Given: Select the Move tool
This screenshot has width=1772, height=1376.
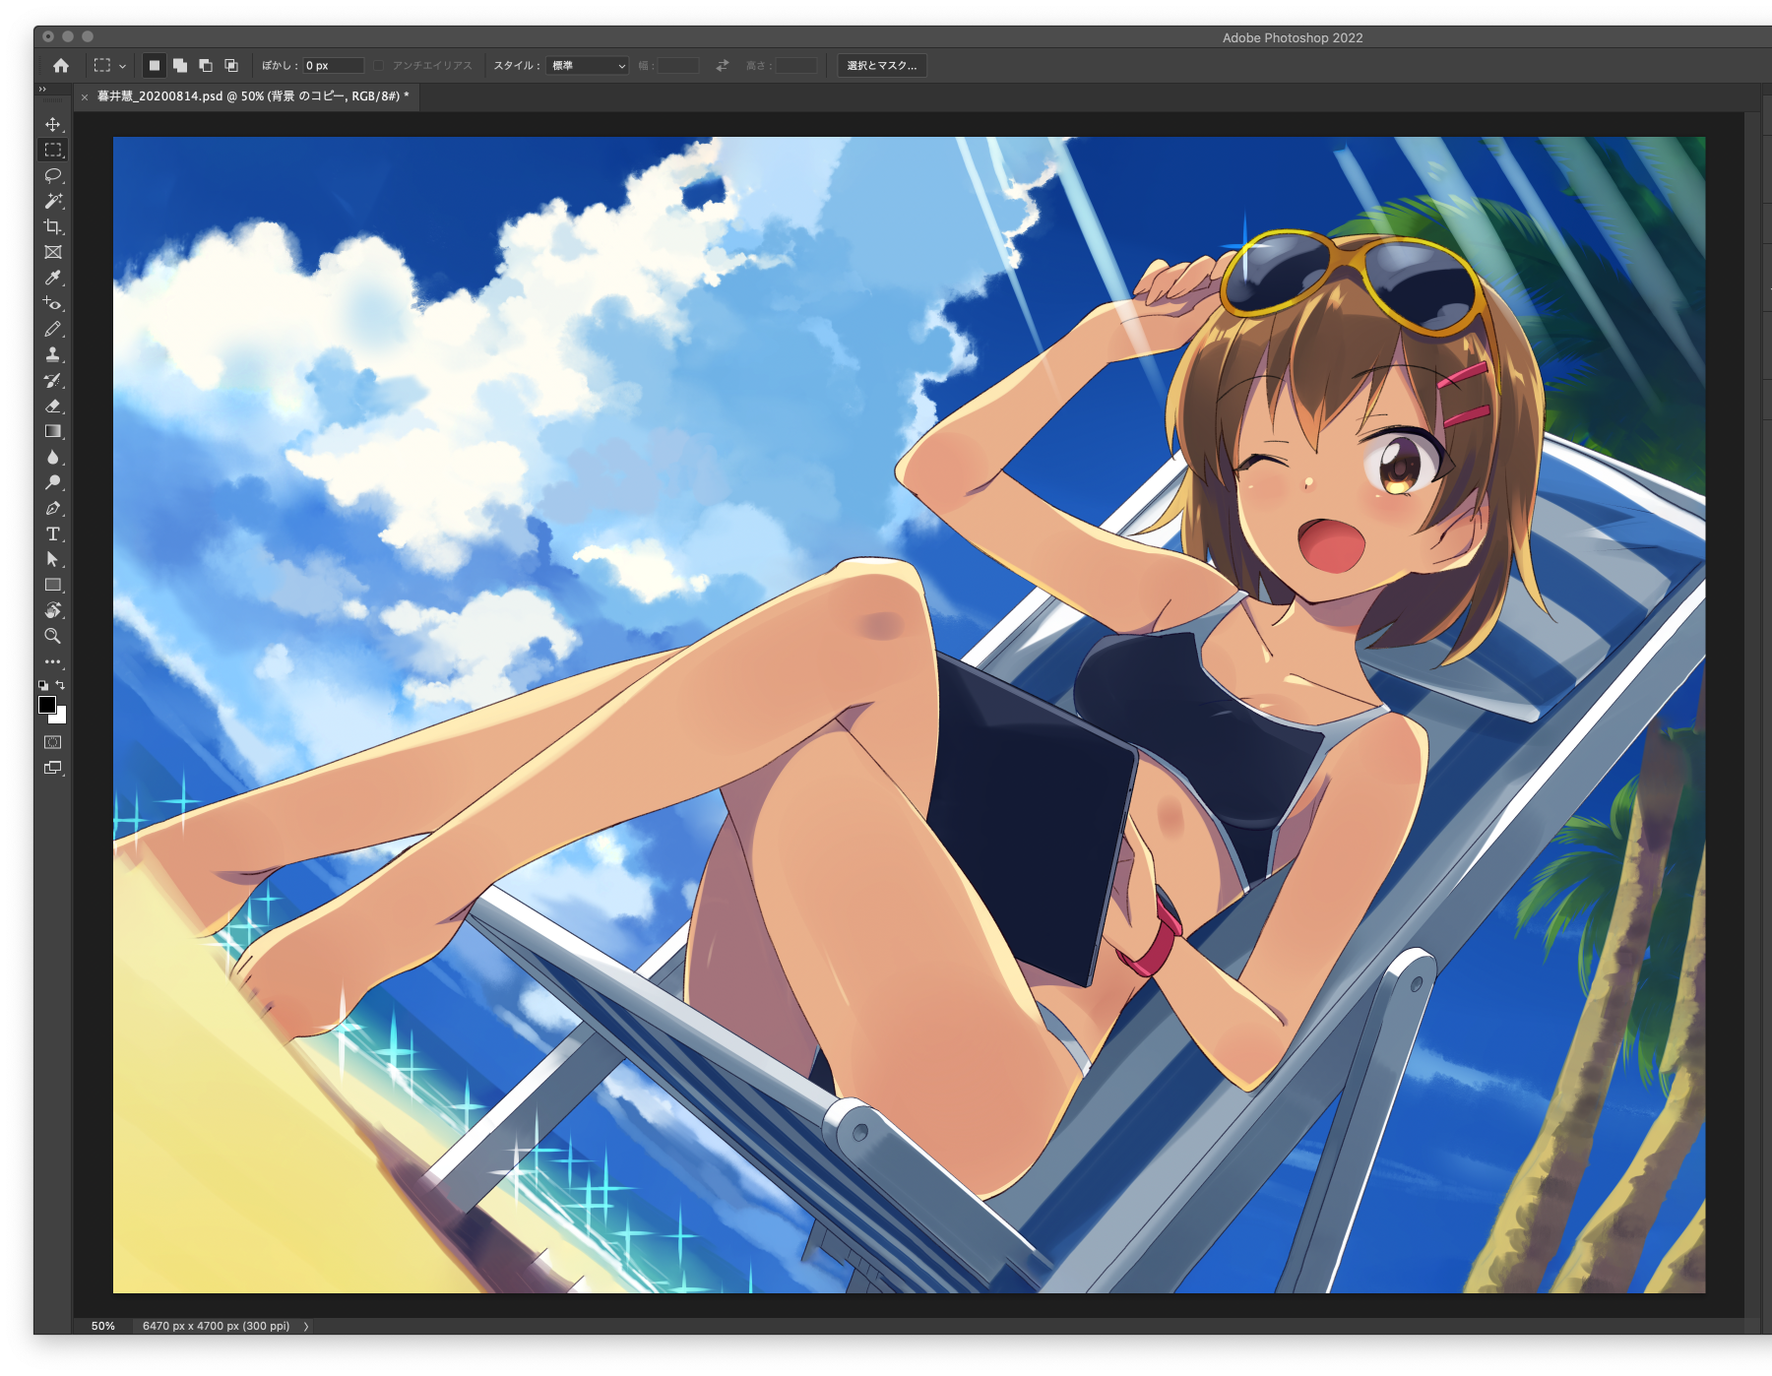Looking at the screenshot, I should [53, 125].
